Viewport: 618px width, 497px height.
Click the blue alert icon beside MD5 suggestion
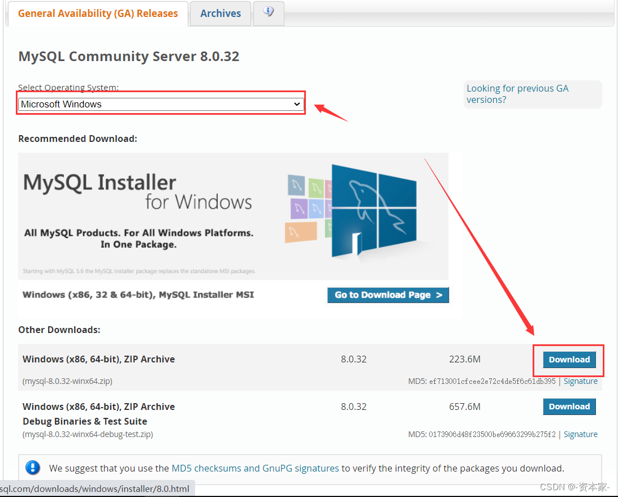33,468
